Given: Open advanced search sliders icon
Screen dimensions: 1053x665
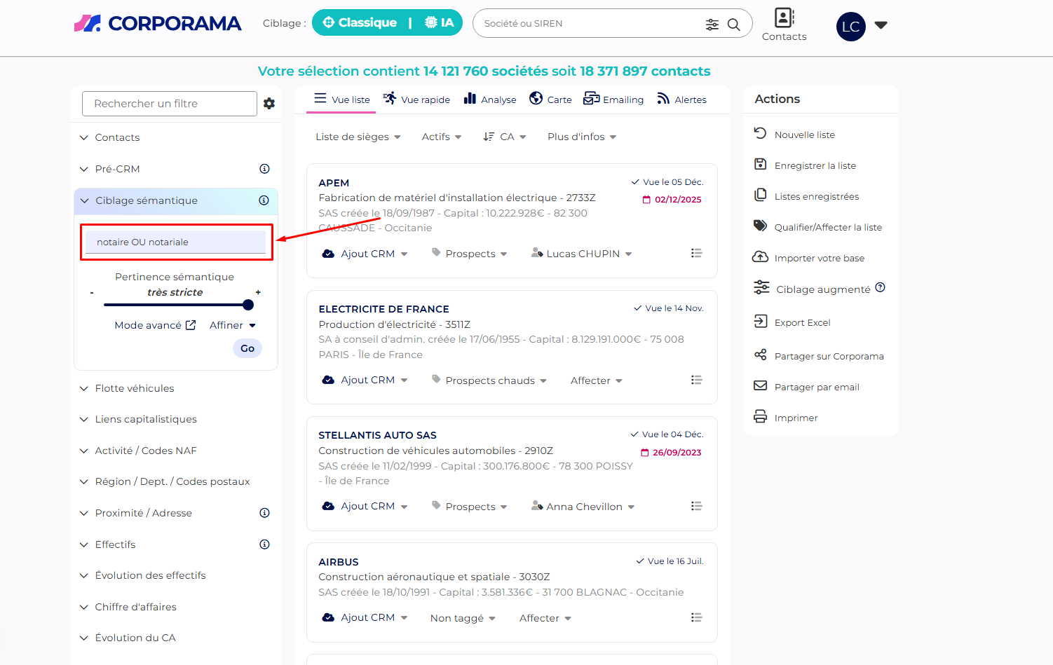Looking at the screenshot, I should click(x=712, y=25).
